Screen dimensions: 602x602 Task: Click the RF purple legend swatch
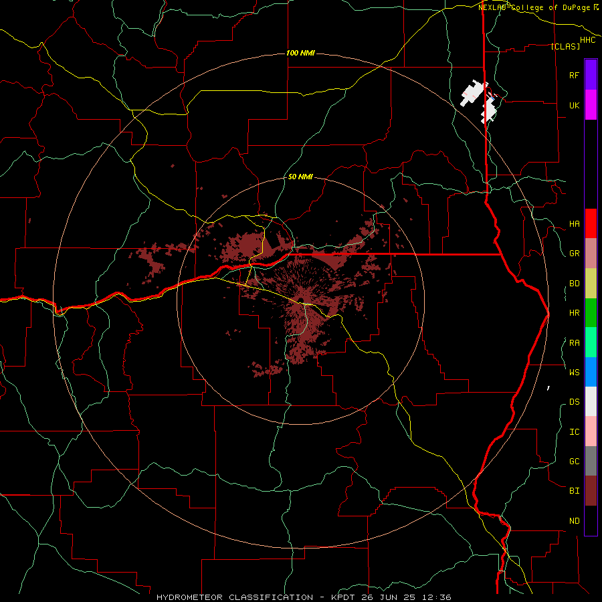(x=591, y=75)
